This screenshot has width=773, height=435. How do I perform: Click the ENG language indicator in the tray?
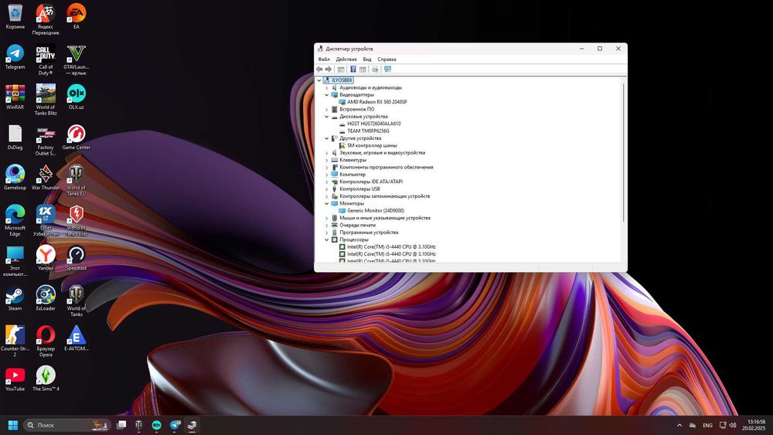coord(707,425)
